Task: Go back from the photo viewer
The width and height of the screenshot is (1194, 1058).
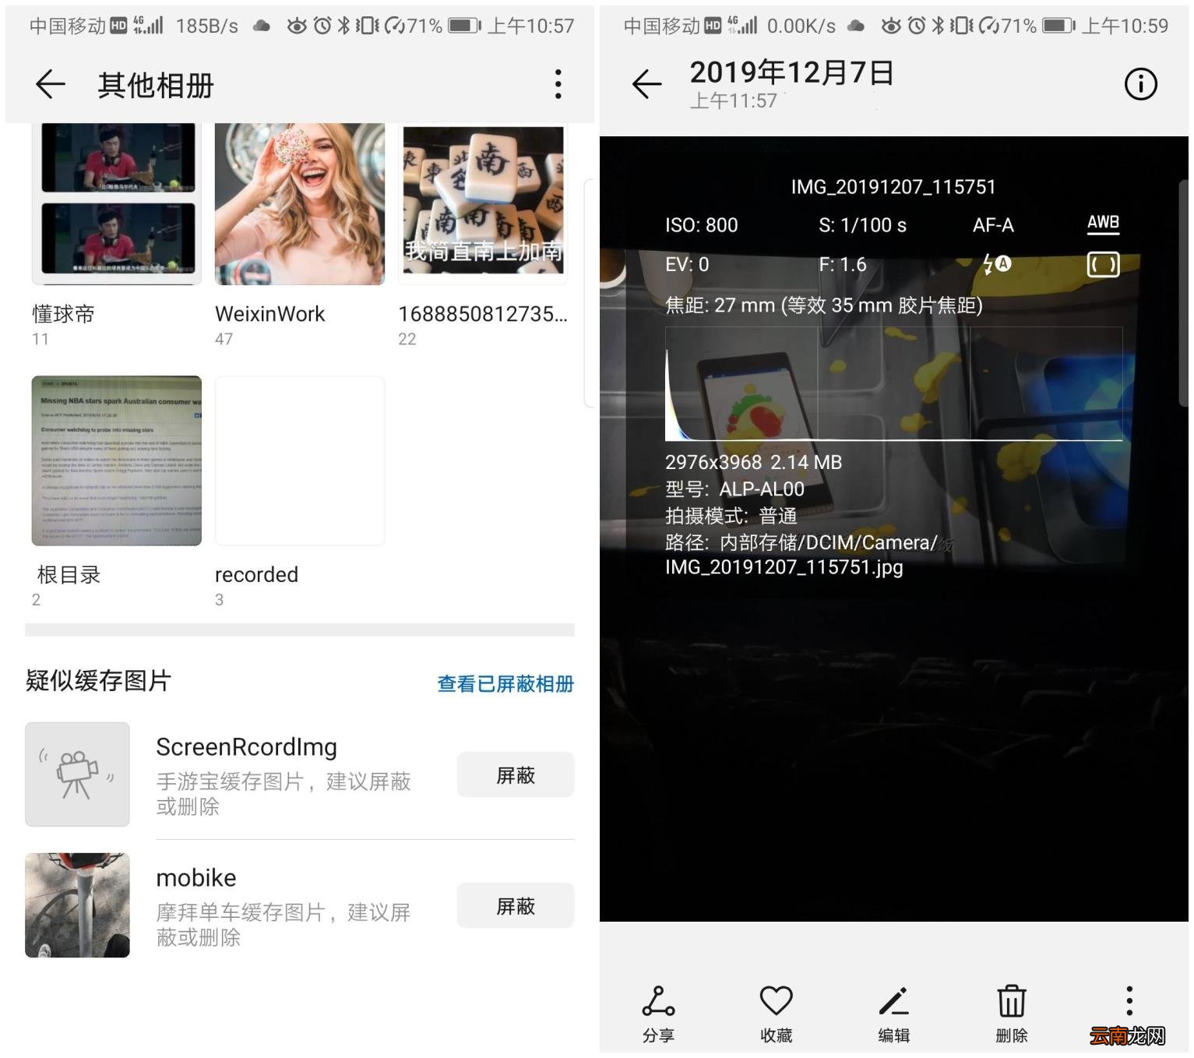Action: pyautogui.click(x=646, y=84)
